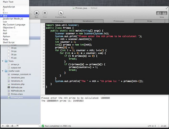Open 34.py in the sidebar
Viewport: 169px width, 129px height.
[14, 51]
